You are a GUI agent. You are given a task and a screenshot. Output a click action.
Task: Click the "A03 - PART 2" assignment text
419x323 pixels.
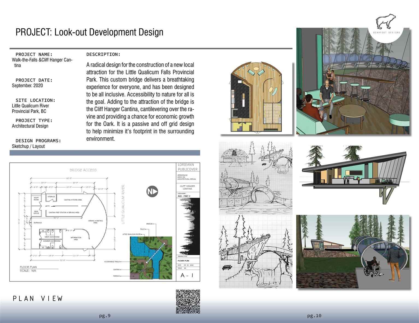click(184, 196)
